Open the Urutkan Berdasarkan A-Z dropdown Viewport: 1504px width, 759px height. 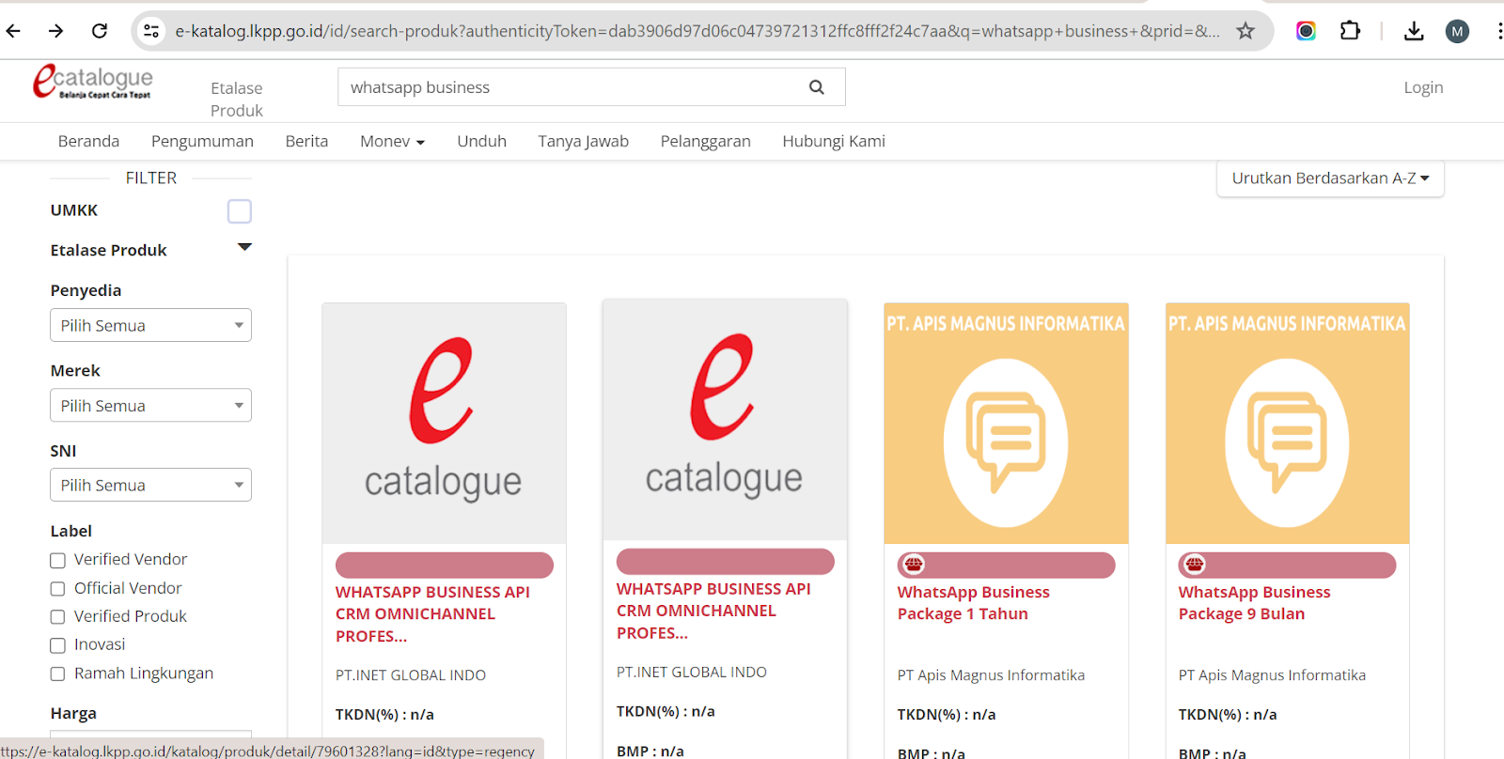pyautogui.click(x=1330, y=178)
